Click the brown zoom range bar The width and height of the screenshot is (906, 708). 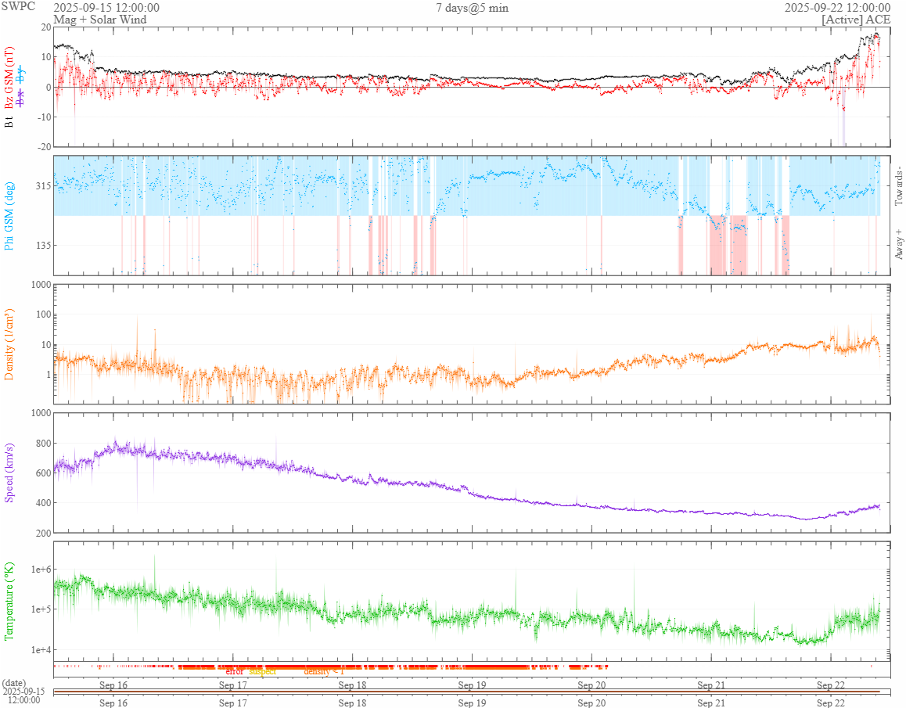467,692
